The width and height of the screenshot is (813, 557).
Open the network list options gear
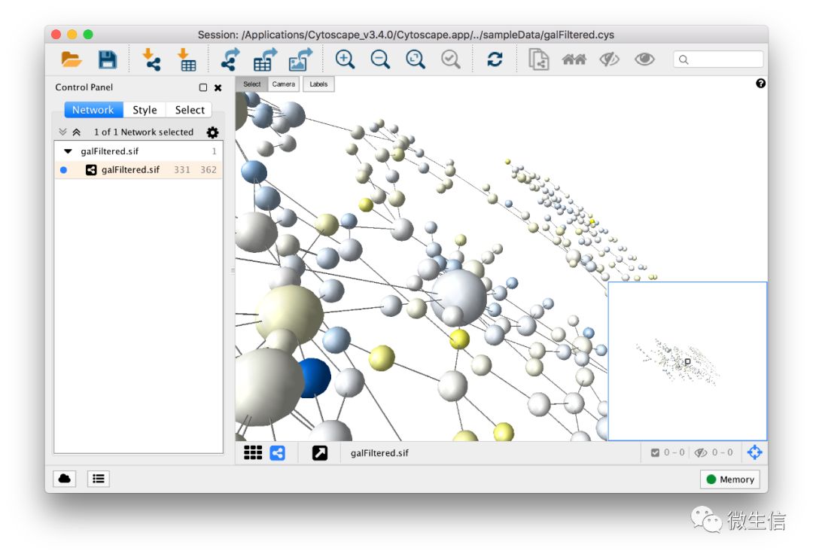212,132
